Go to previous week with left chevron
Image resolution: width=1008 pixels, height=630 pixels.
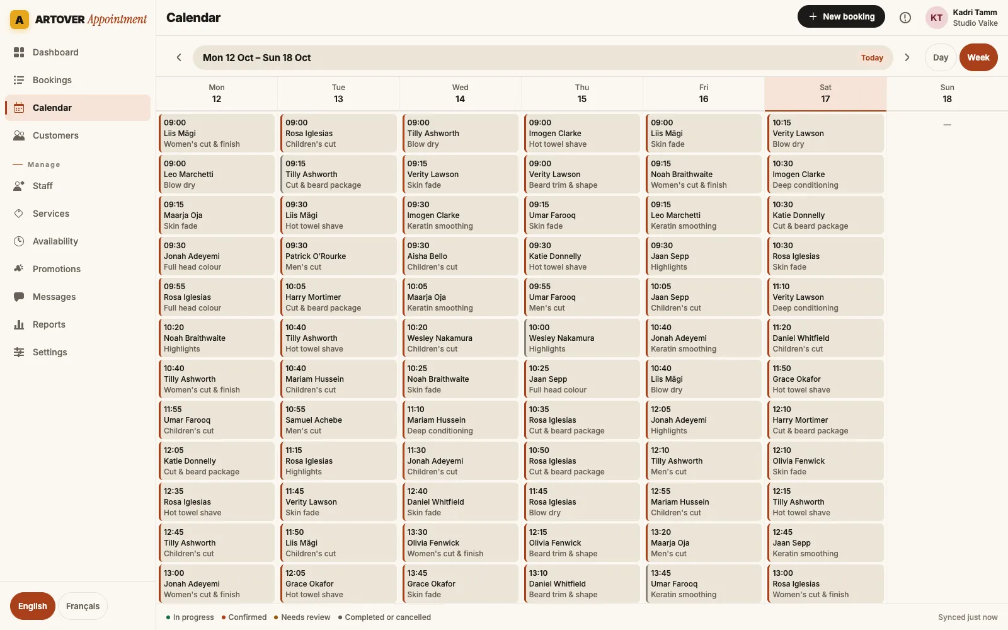[x=179, y=57]
